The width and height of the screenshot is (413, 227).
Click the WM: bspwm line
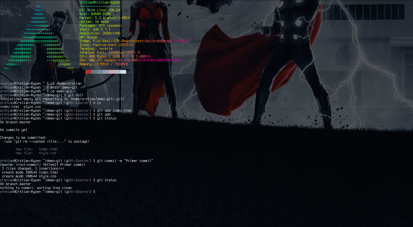point(88,37)
